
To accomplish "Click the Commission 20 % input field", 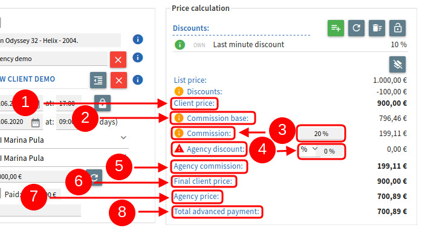I will (x=321, y=134).
